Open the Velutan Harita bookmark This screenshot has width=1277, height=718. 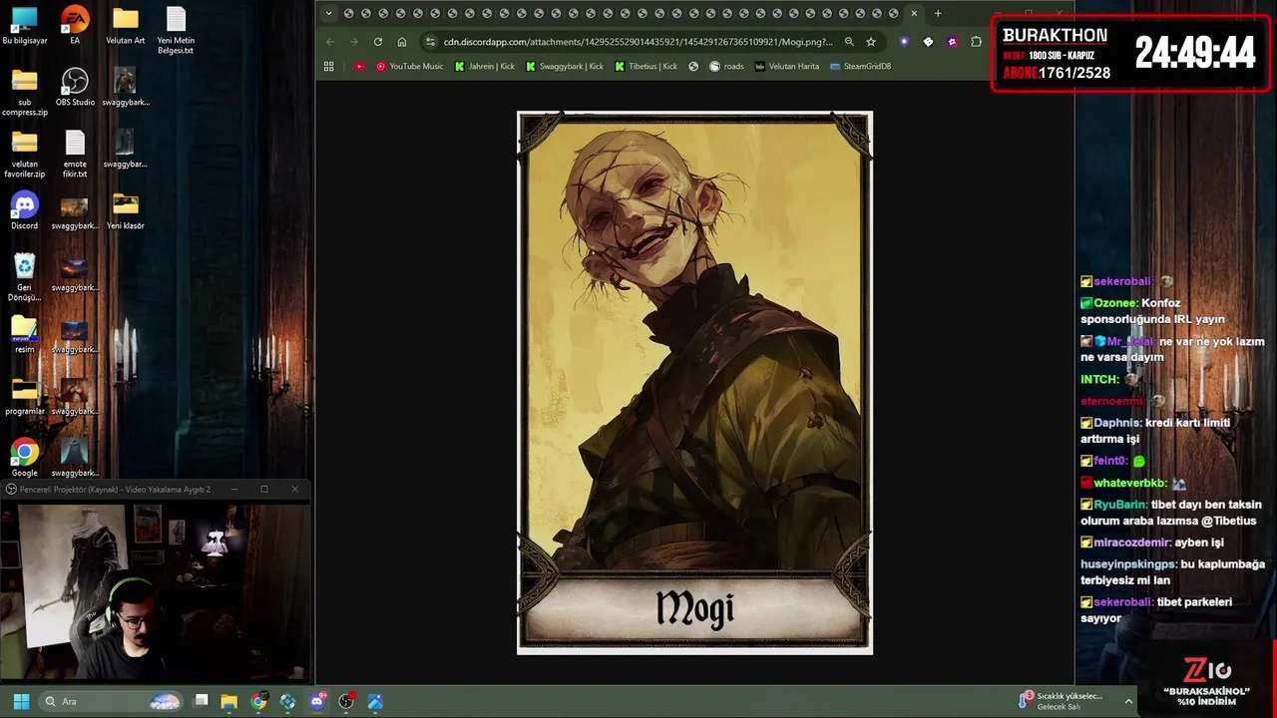pos(787,66)
